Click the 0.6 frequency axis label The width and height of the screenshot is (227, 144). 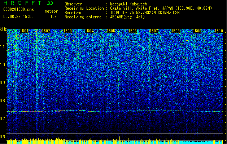[x=3, y=137]
